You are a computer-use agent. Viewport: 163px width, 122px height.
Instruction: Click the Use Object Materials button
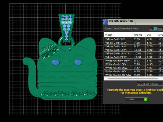pos(150,84)
